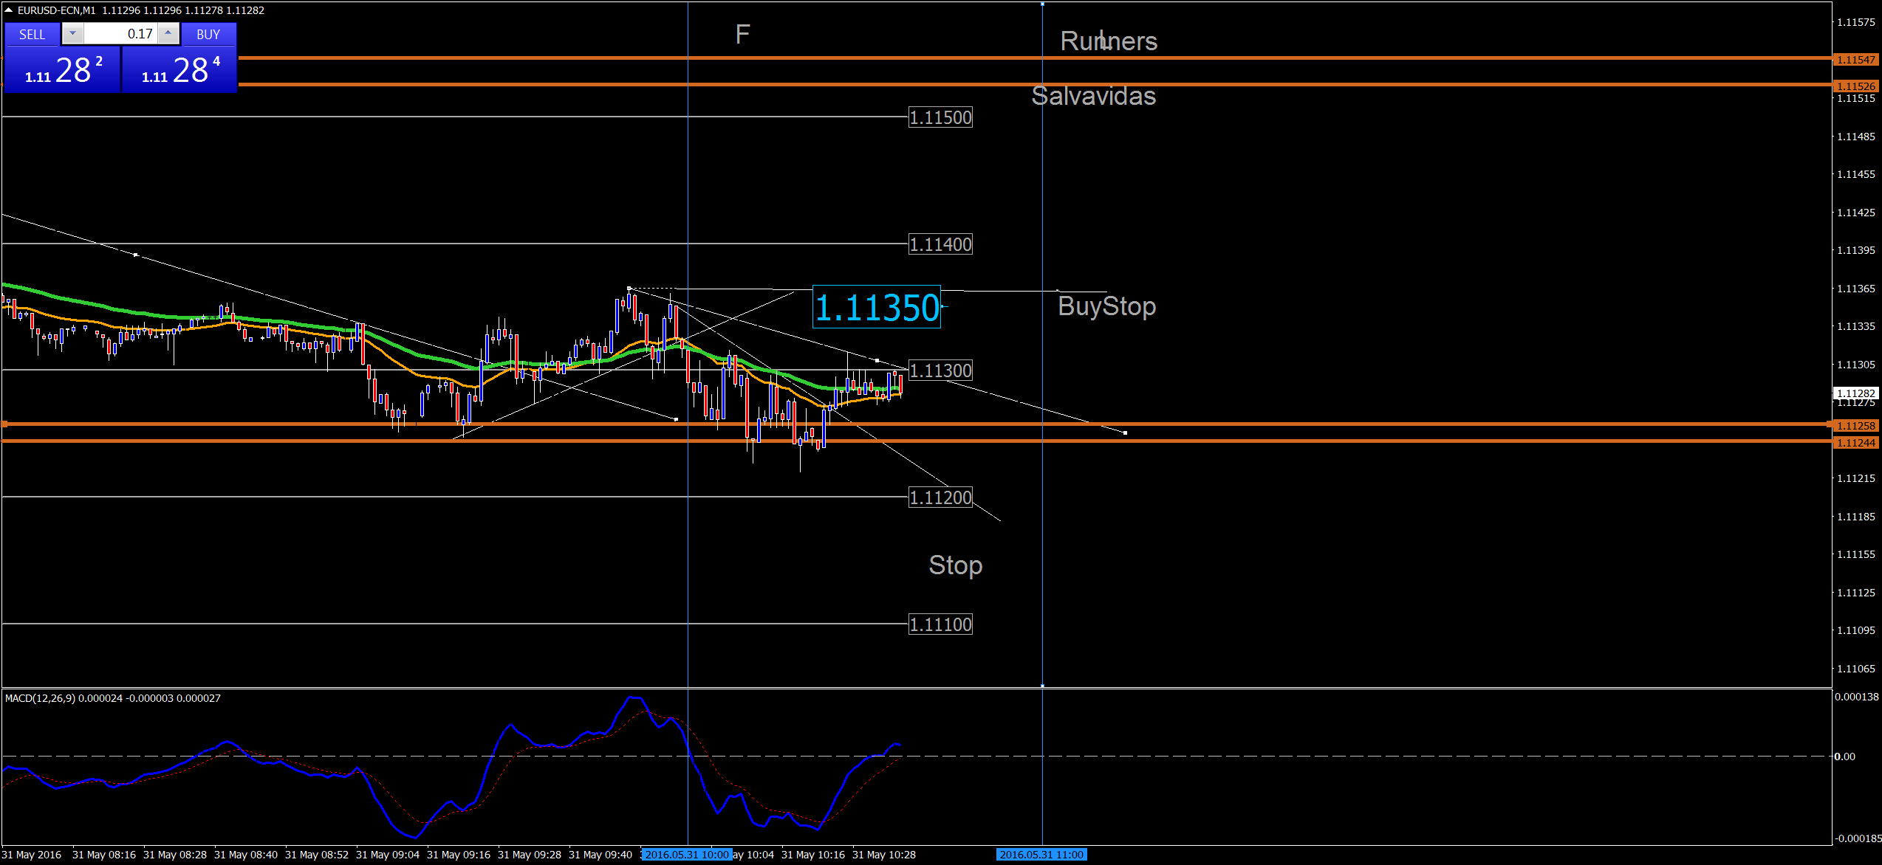Collapse the one-click trading panel triangle

[8, 10]
